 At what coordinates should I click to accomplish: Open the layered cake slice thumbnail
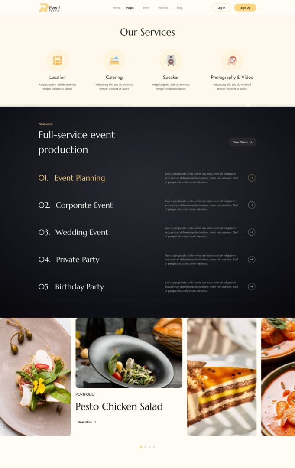tap(222, 377)
